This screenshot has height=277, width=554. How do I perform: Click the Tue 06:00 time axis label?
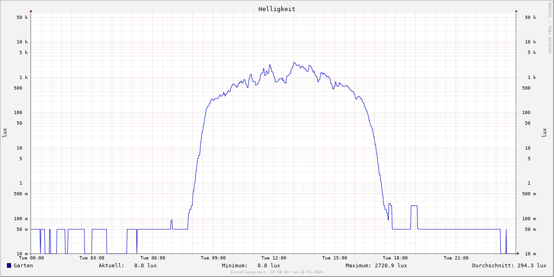pyautogui.click(x=152, y=258)
